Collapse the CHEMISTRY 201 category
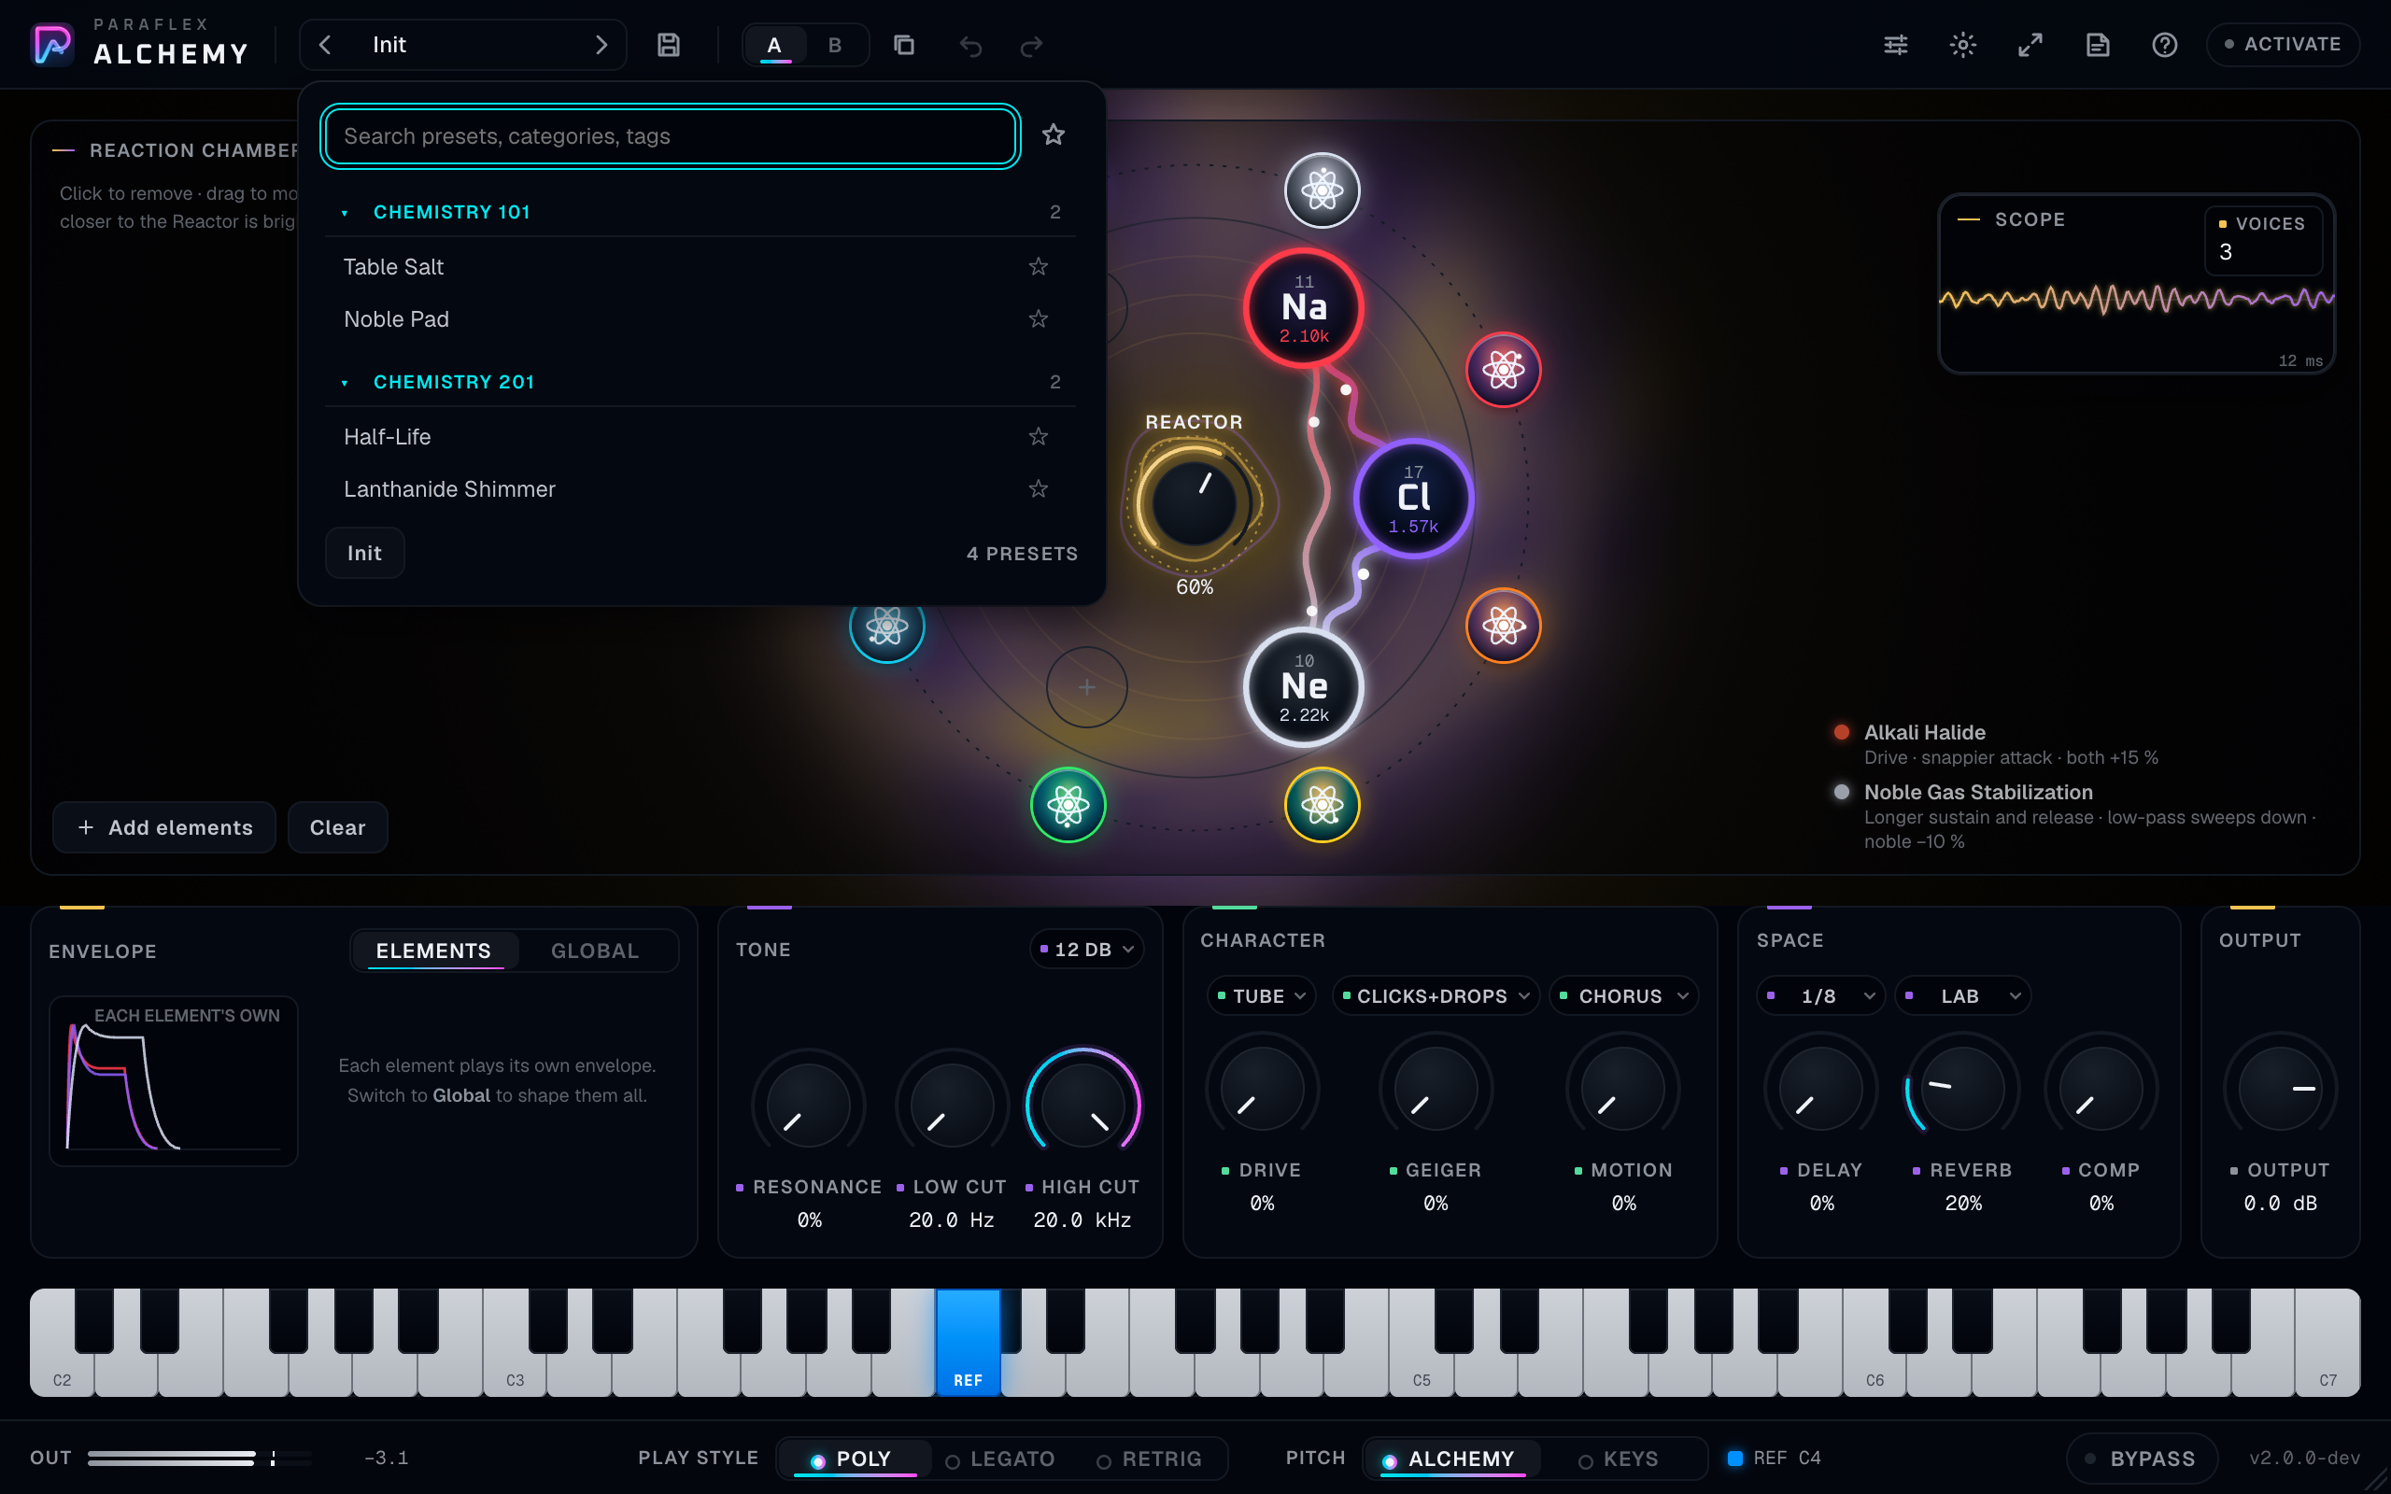This screenshot has height=1494, width=2391. click(700, 381)
